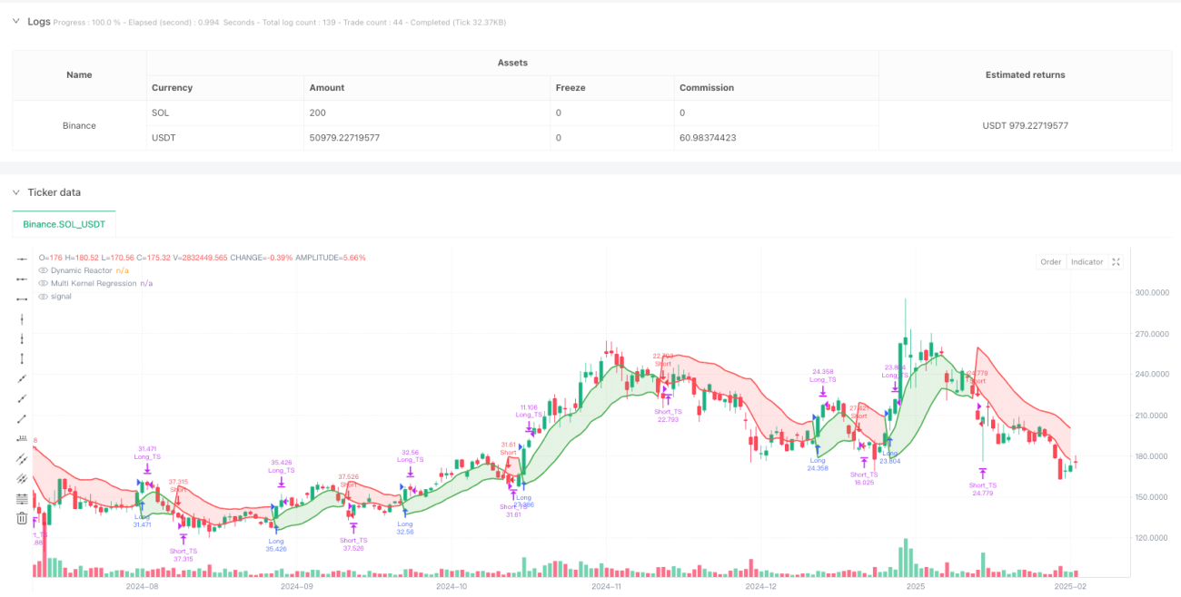The image size is (1181, 597).
Task: Collapse the Ticker data section
Action: click(15, 192)
